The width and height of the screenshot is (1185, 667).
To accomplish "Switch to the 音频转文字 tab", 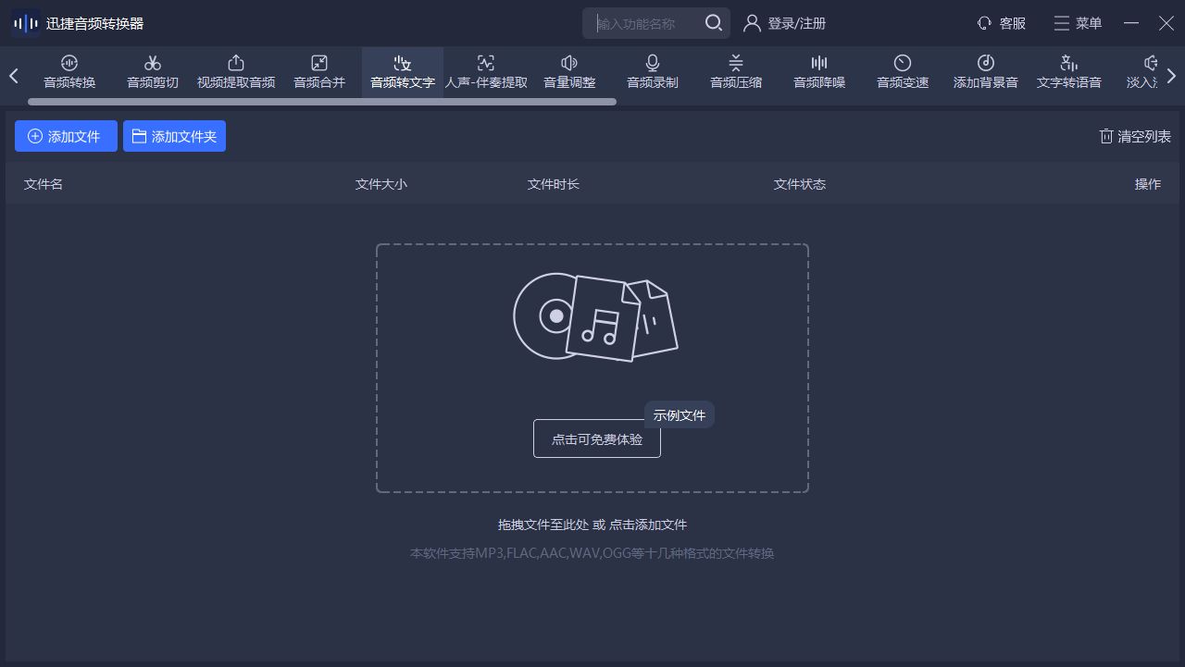I will (x=403, y=72).
